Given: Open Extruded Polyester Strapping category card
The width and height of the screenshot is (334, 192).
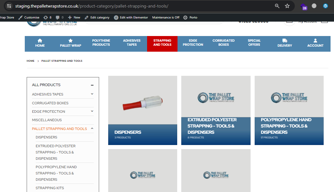Looking at the screenshot, I should pyautogui.click(x=216, y=110).
